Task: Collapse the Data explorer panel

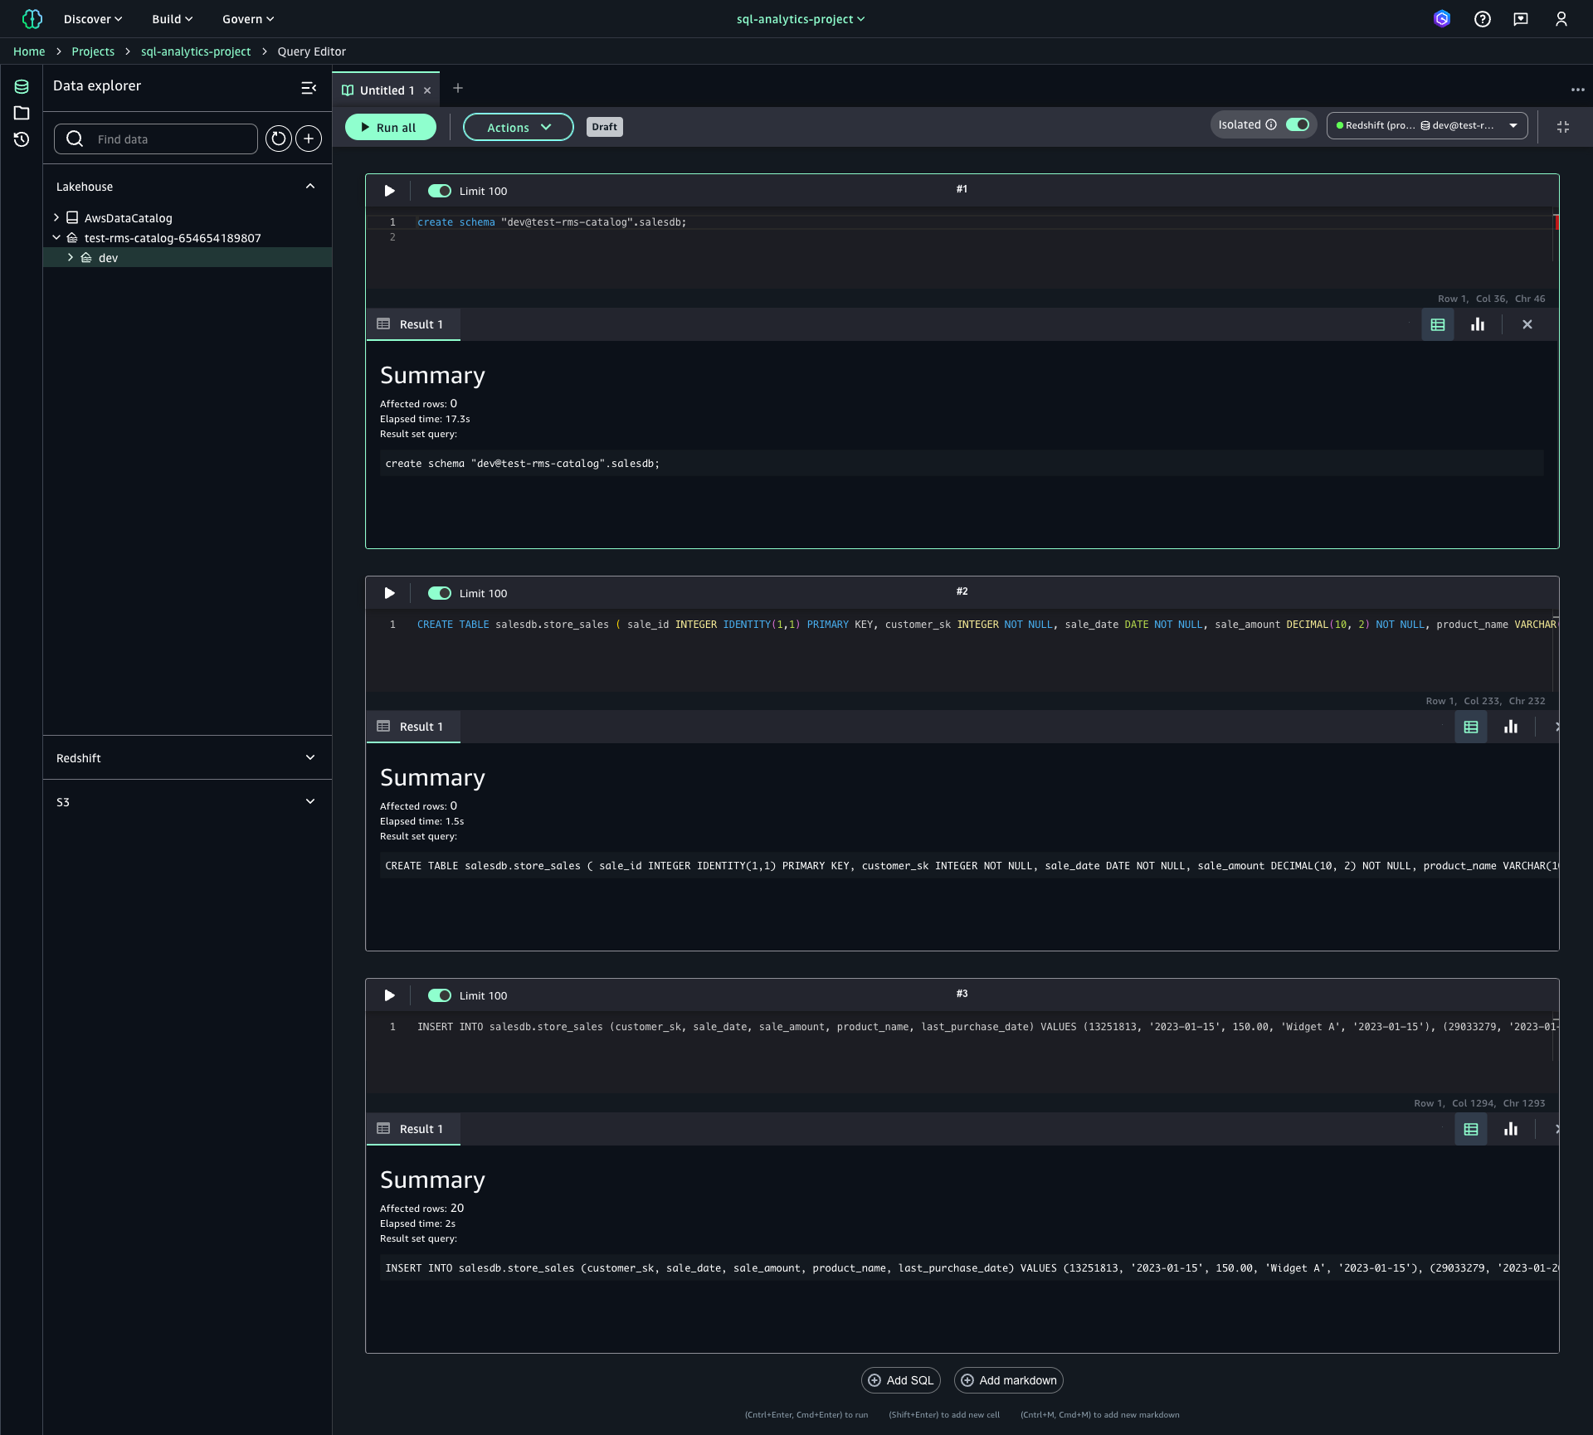Action: pos(309,87)
